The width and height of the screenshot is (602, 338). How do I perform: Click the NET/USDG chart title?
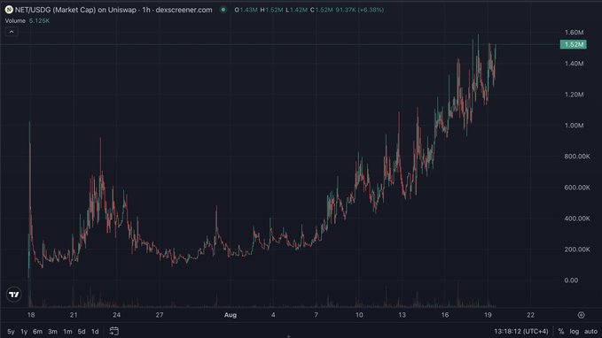tap(113, 10)
